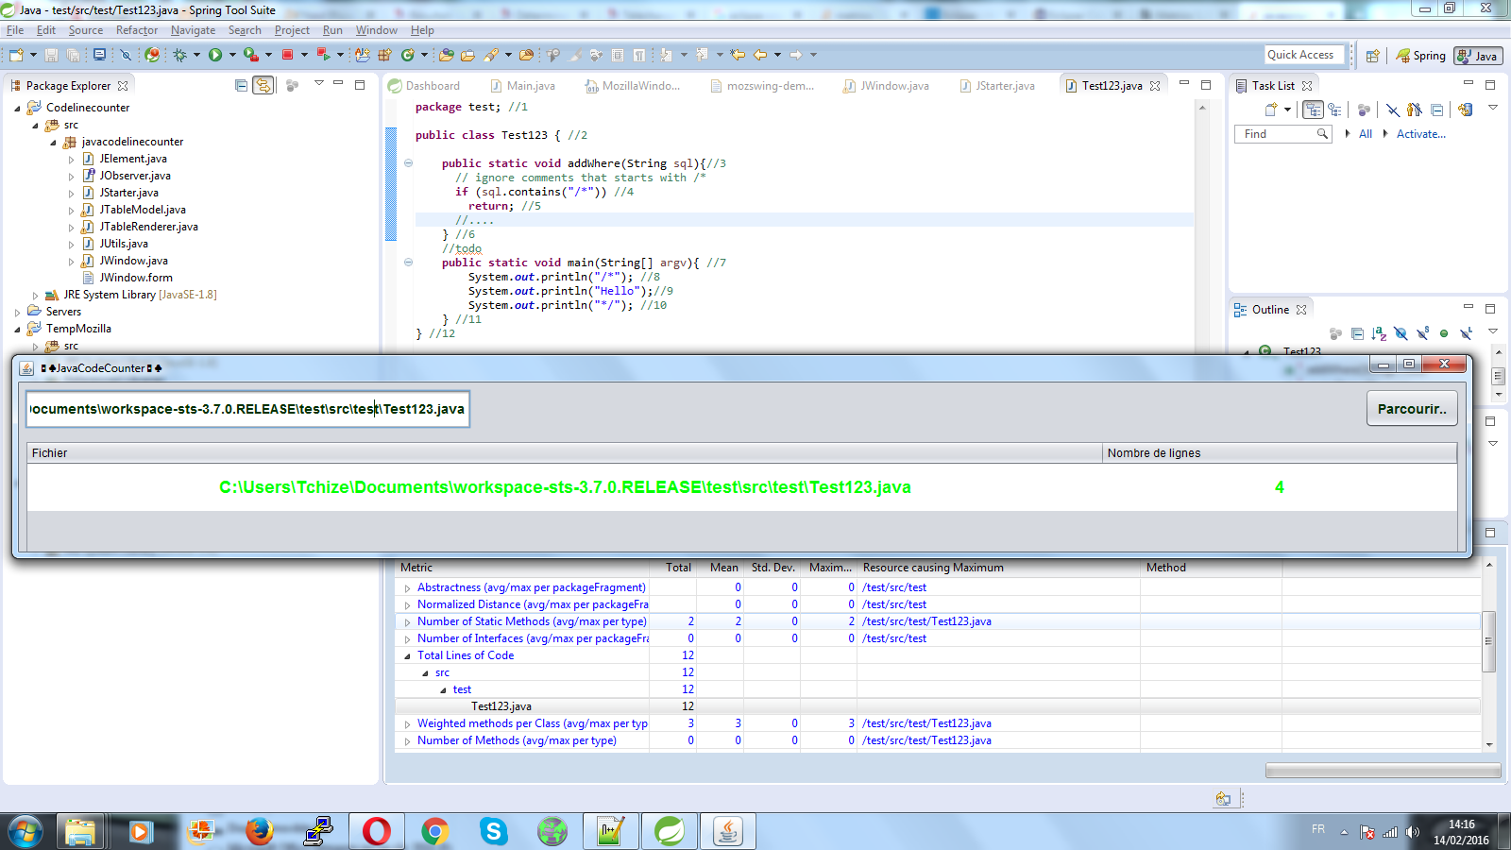This screenshot has height=850, width=1511.
Task: Click Collapse All in Package Explorer
Action: pyautogui.click(x=242, y=85)
